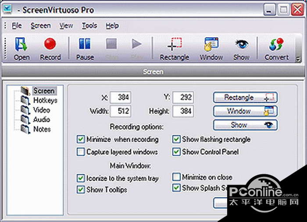This screenshot has width=307, height=222.
Task: Click the Rectangle button in Screen panel
Action: [245, 97]
